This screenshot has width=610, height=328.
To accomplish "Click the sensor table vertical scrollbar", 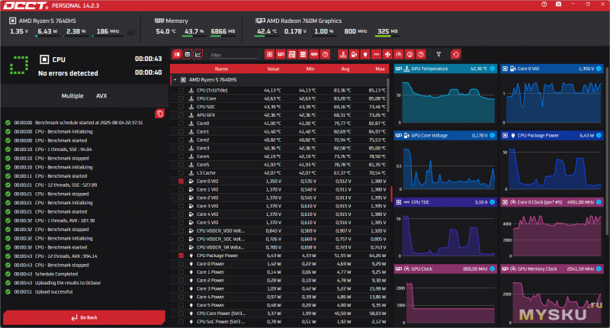I will pos(388,95).
